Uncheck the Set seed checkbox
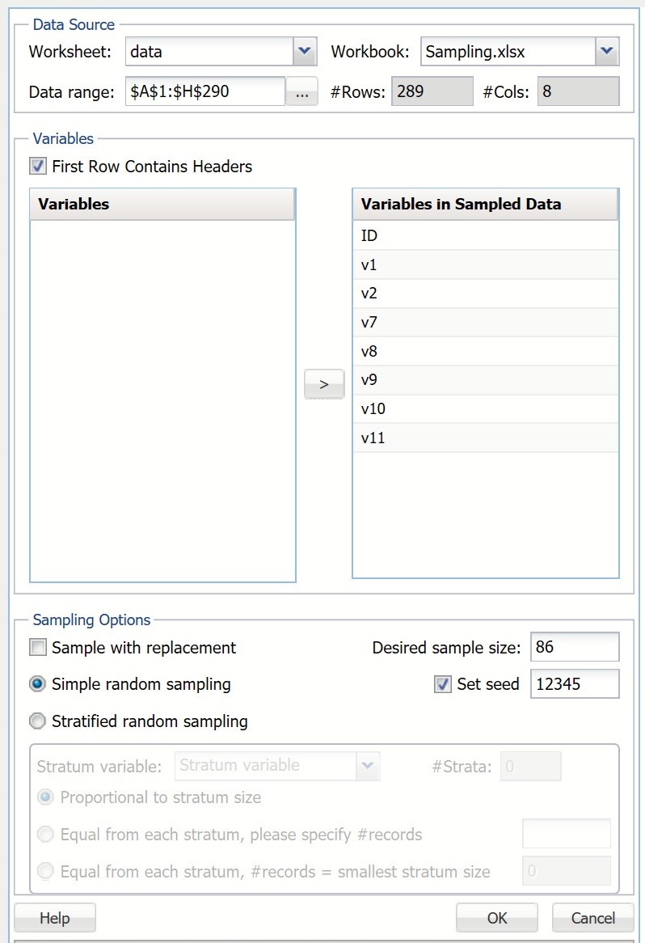Screen dimensions: 645x943 (443, 684)
